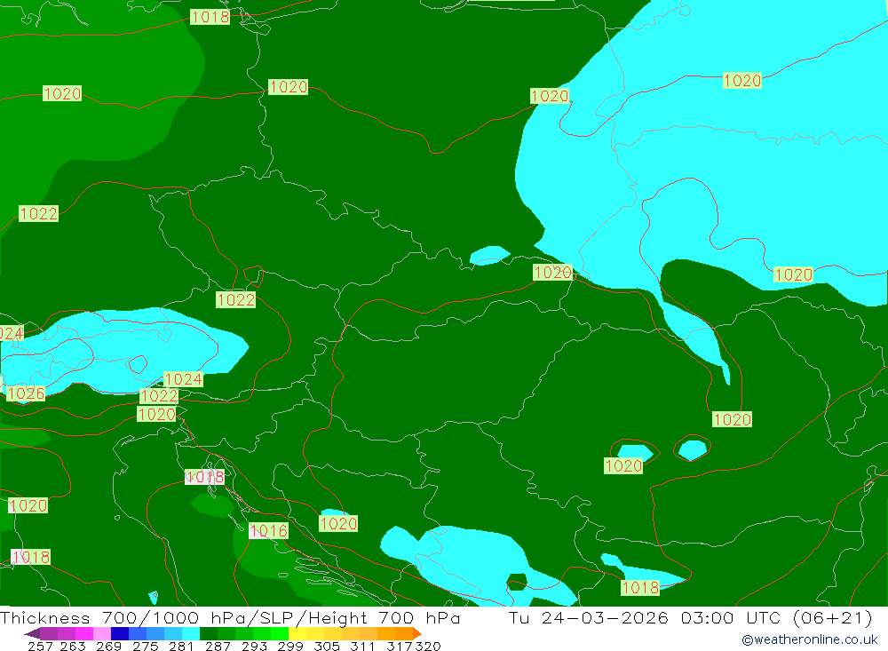Click the 1024 label above the 1022 label
The height and width of the screenshot is (651, 888).
click(x=182, y=379)
